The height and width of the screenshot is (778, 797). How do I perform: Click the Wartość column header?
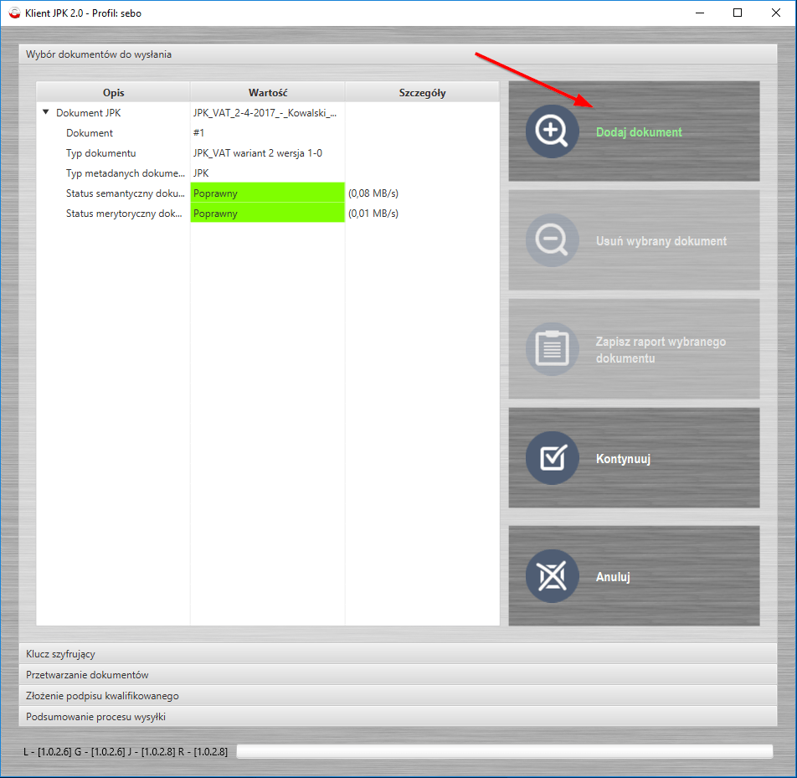click(268, 92)
